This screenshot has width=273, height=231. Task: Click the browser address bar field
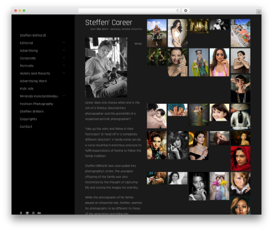point(129,10)
